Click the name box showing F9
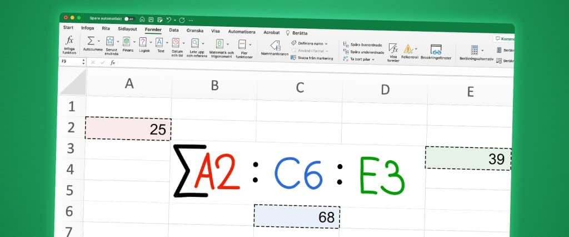Image resolution: width=569 pixels, height=237 pixels. pyautogui.click(x=69, y=62)
